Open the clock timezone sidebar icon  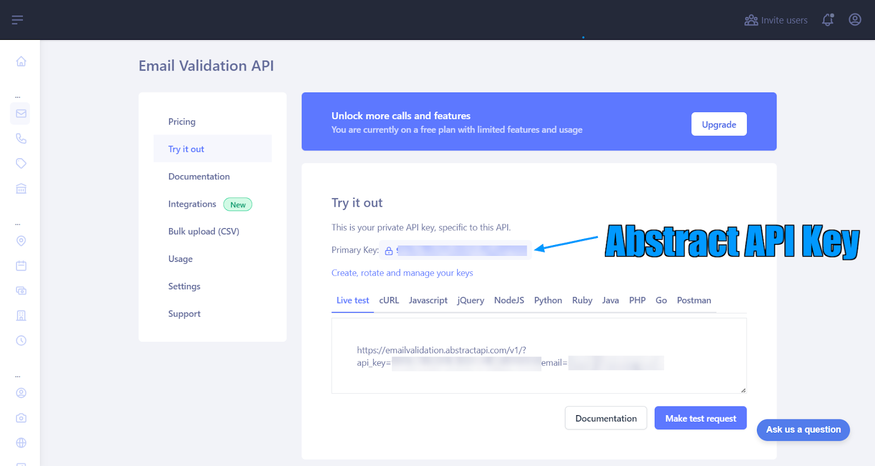pyautogui.click(x=21, y=340)
